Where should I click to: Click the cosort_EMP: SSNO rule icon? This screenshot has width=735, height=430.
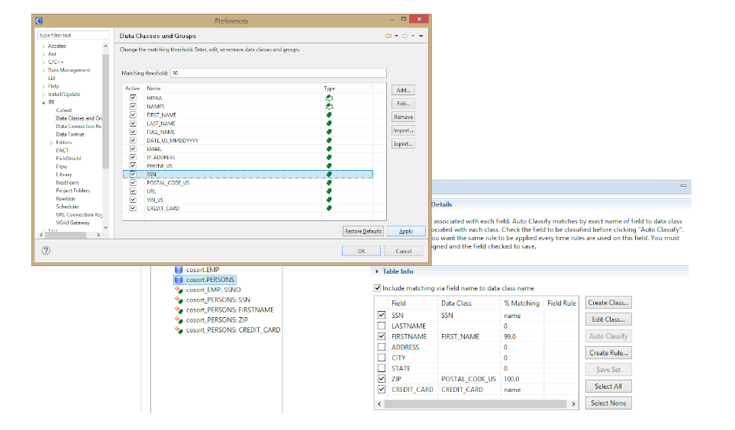tap(179, 290)
